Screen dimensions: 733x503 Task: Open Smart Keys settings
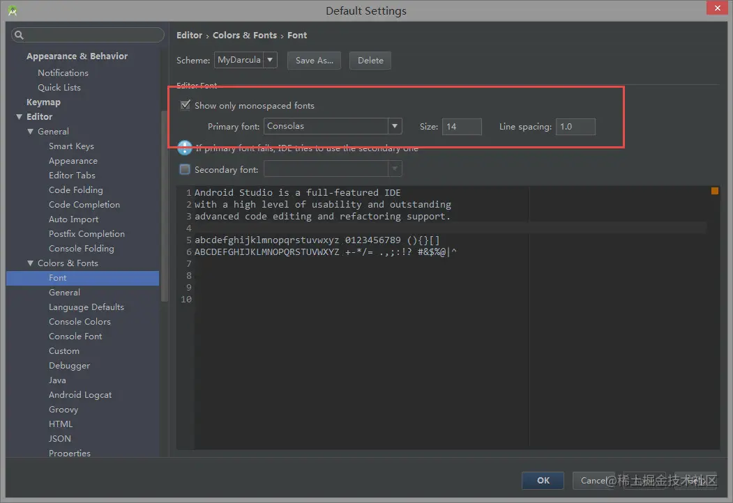72,146
